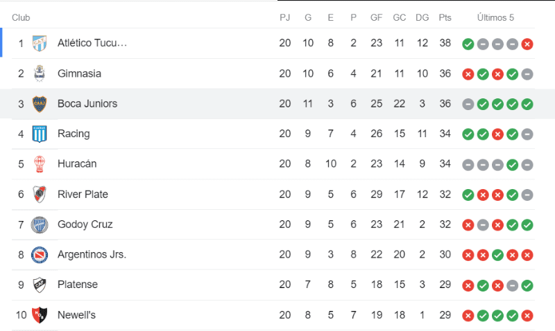The image size is (555, 331).
Task: Click the Pts column header
Action: [445, 17]
